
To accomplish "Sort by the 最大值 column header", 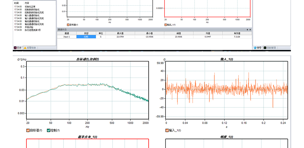I will 120,33.
